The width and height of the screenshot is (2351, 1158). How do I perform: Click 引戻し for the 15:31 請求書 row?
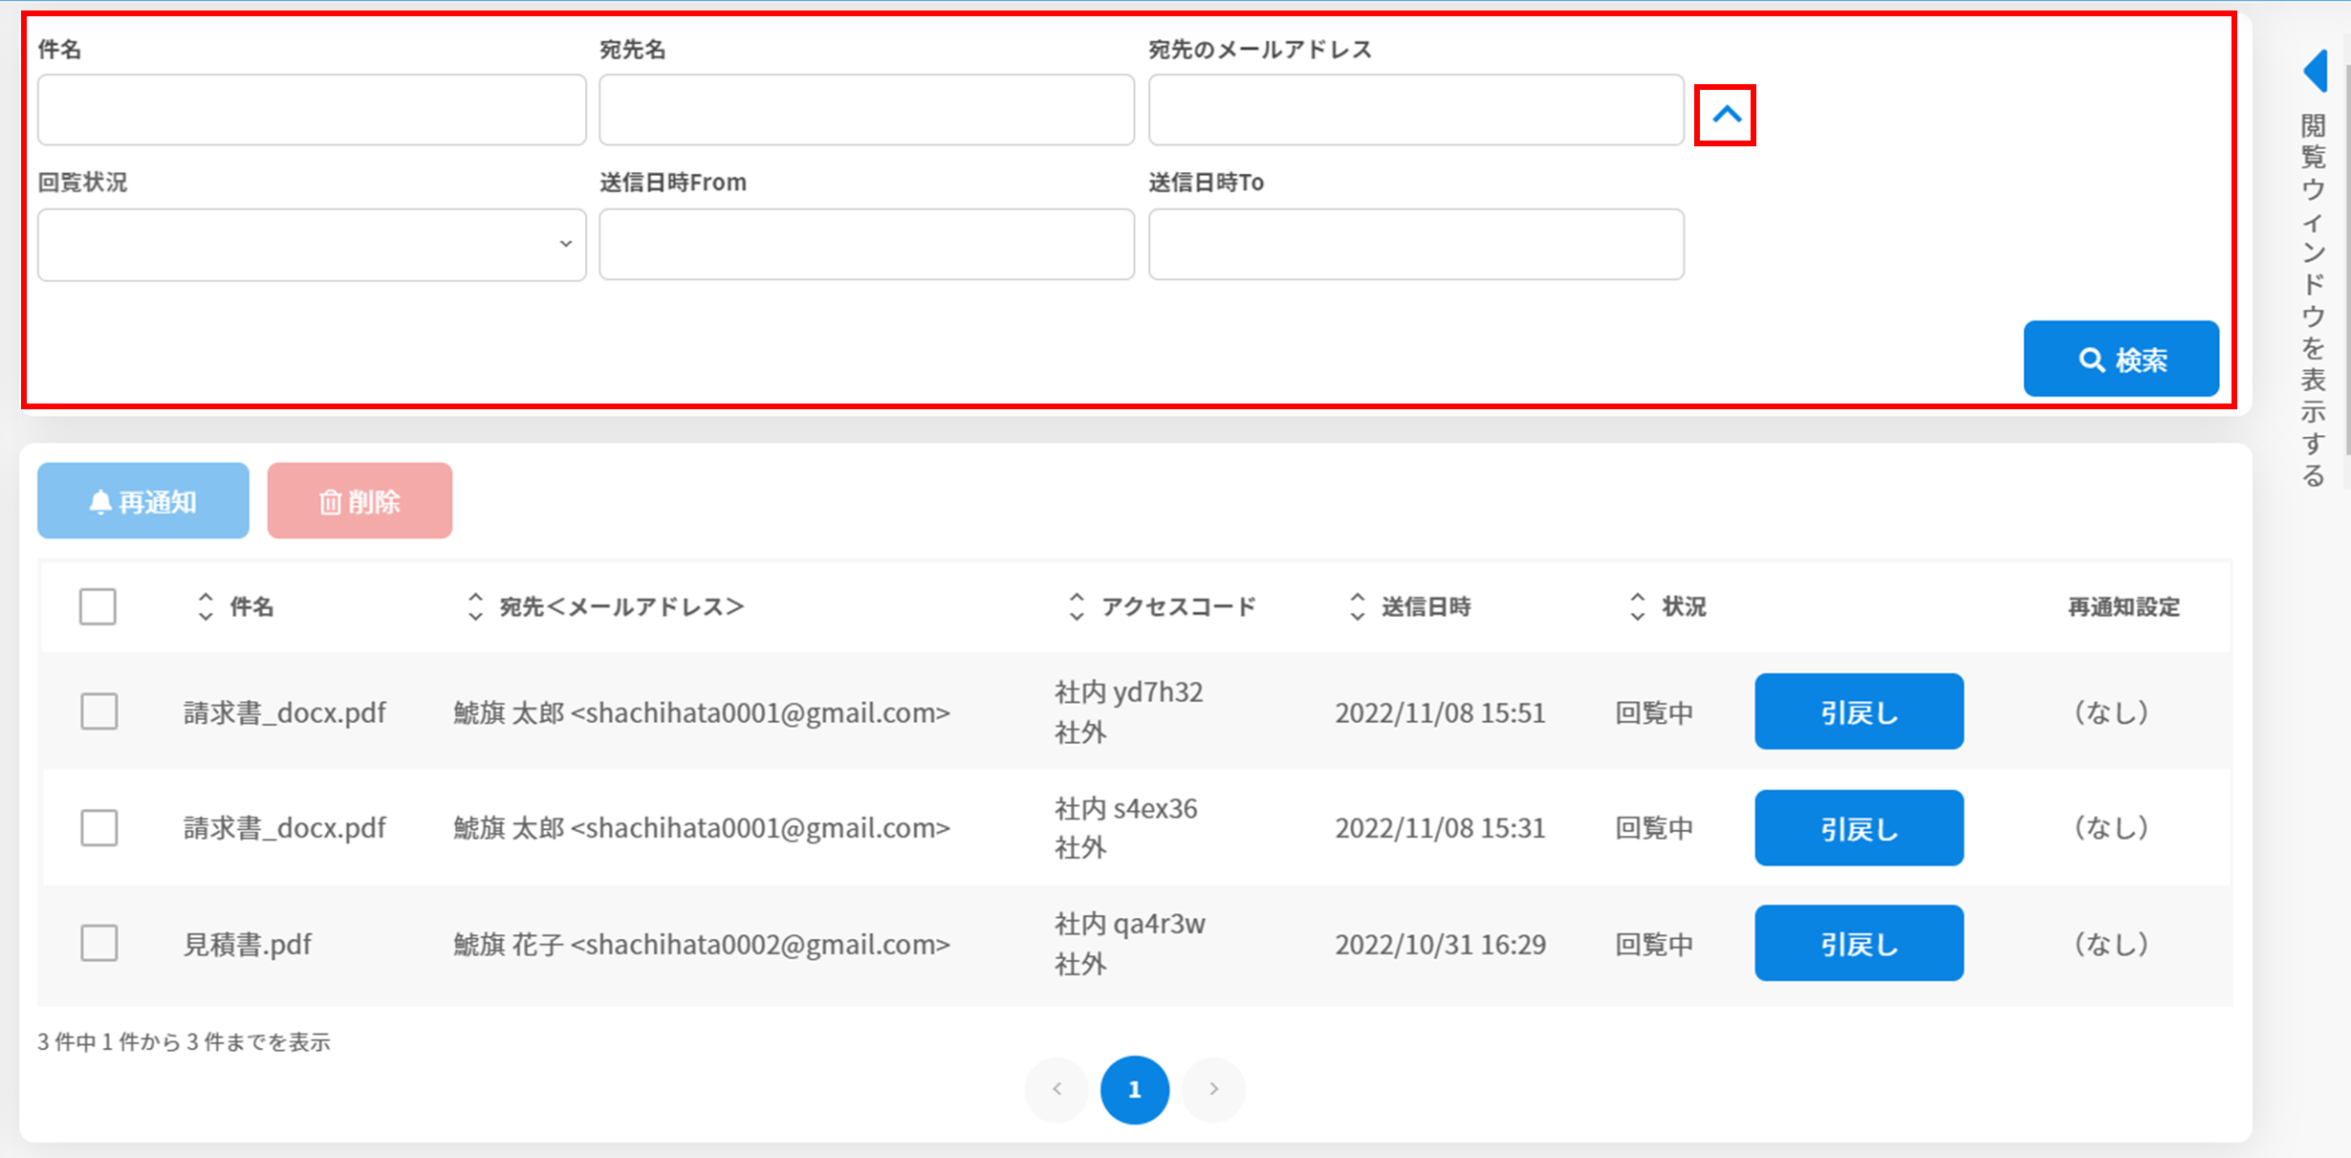(x=1859, y=828)
